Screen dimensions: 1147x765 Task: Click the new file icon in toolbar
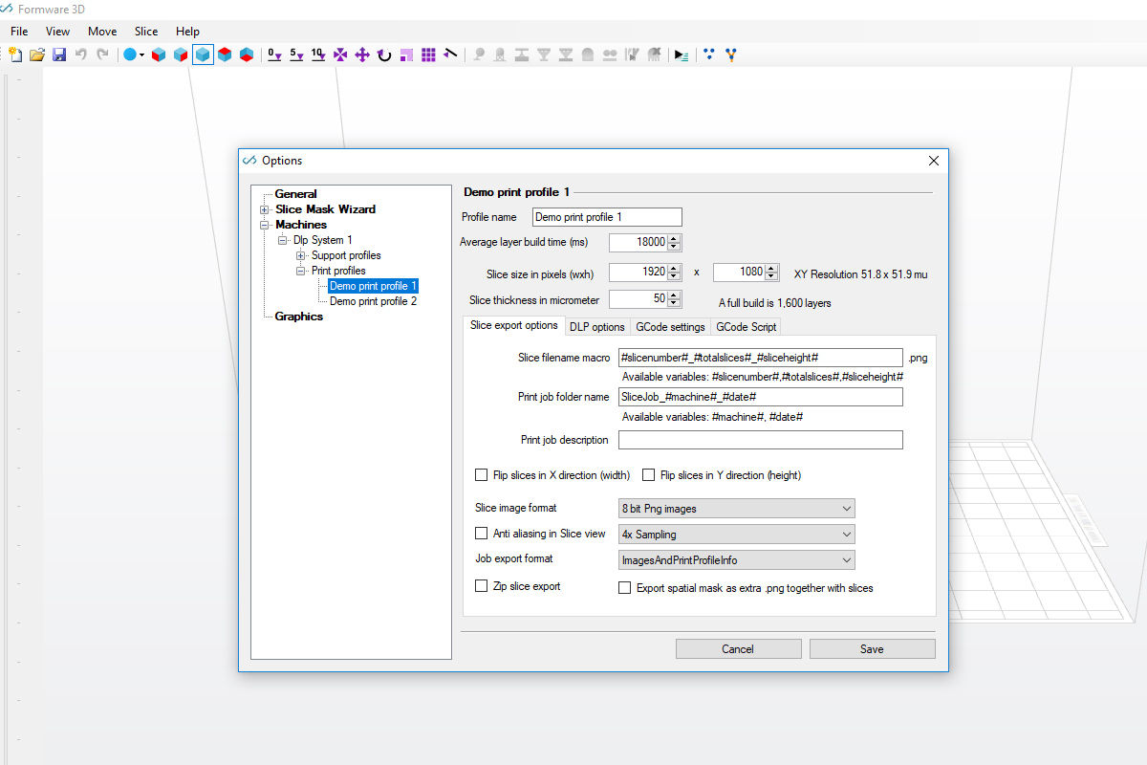pyautogui.click(x=15, y=55)
